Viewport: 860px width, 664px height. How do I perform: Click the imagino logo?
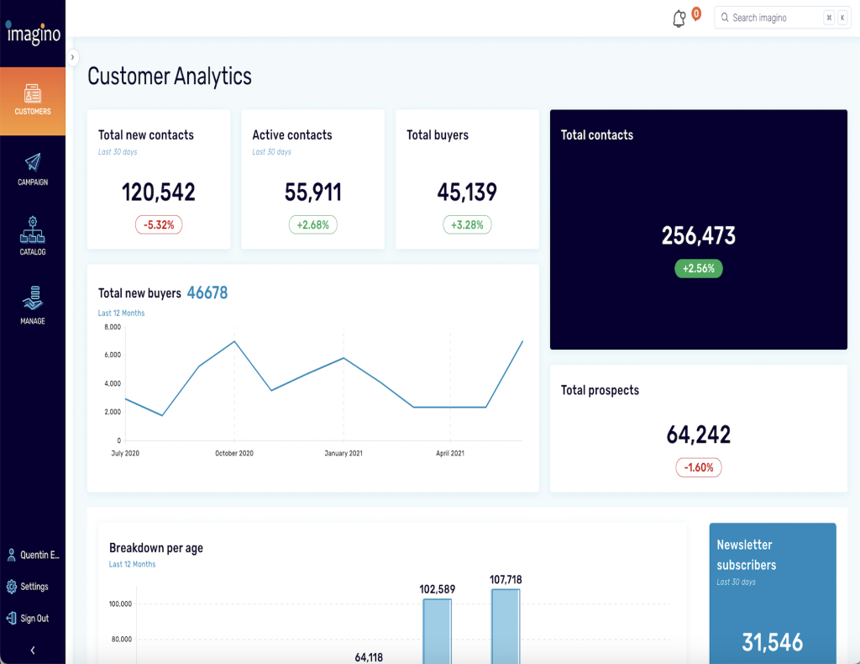(x=33, y=35)
